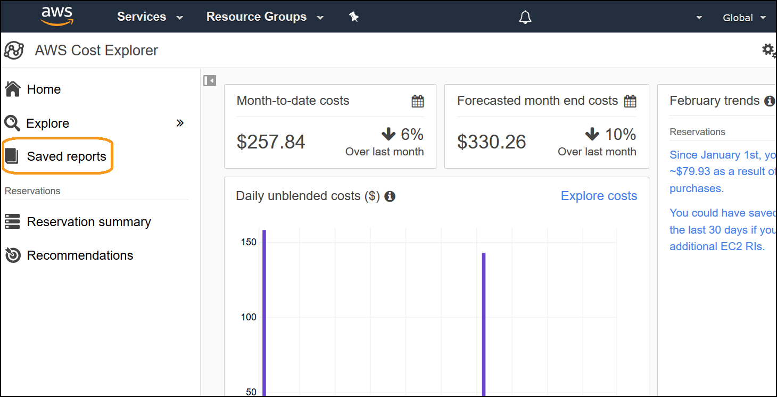Open the Global region dropdown
Image resolution: width=777 pixels, height=397 pixels.
(744, 18)
